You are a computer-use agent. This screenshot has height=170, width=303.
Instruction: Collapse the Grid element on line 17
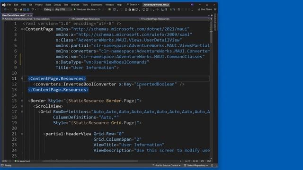22,112
